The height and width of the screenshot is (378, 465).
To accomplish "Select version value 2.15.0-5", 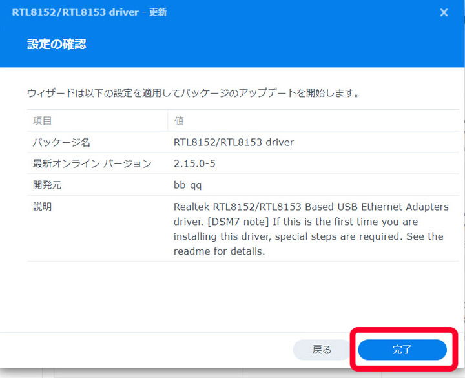I will point(194,163).
